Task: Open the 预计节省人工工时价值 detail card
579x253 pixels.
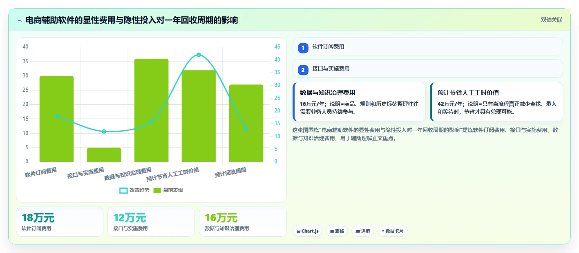Action: [496, 102]
